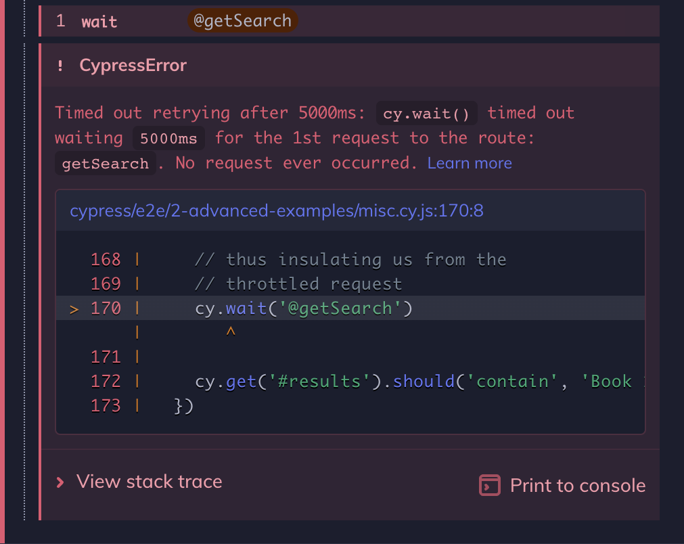
Task: Open misc.cy.js:170:8 file path link
Action: coord(277,211)
